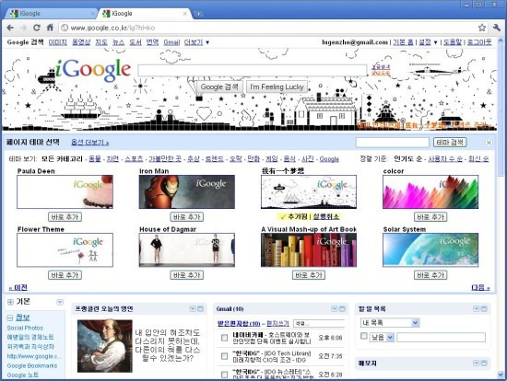
Task: Add the Paula Deen theme
Action: coord(65,217)
